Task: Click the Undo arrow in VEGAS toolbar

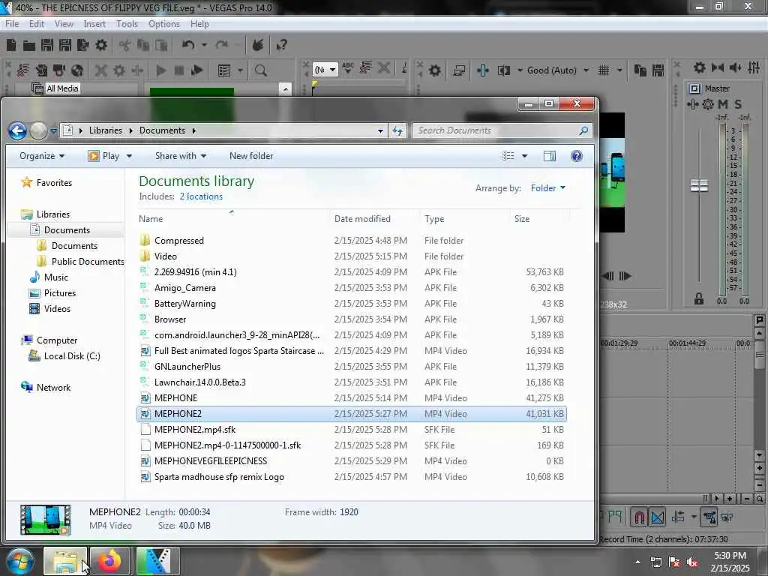Action: (188, 45)
